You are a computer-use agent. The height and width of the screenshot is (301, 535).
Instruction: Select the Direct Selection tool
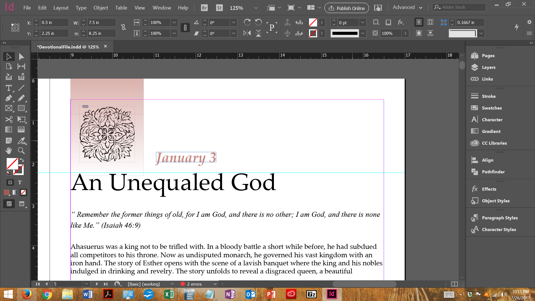[21, 57]
